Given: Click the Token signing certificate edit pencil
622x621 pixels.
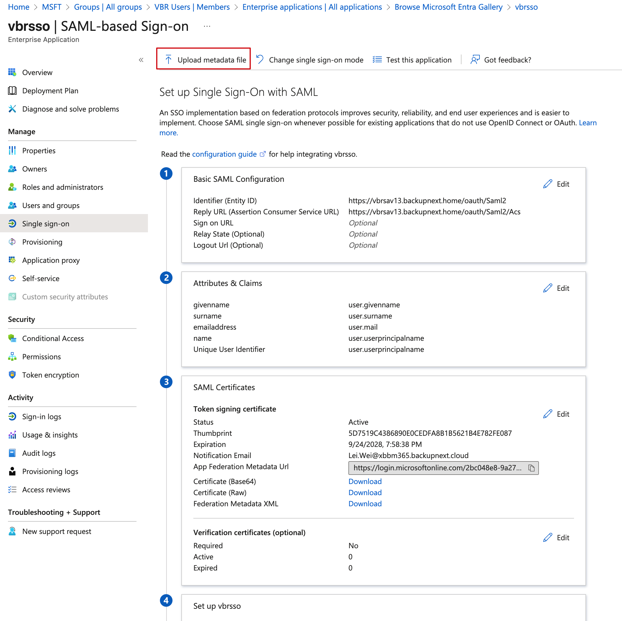Looking at the screenshot, I should tap(547, 414).
